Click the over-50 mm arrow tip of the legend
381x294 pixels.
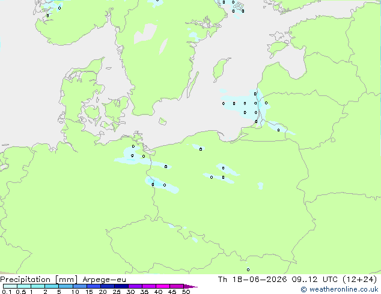[x=190, y=286]
